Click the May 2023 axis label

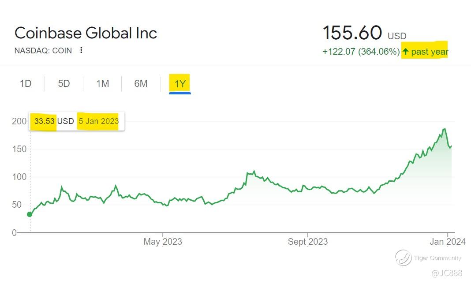coord(162,242)
